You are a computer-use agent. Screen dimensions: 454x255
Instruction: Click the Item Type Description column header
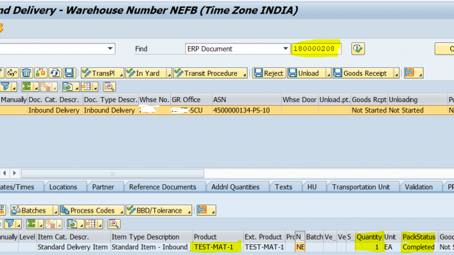click(x=151, y=237)
